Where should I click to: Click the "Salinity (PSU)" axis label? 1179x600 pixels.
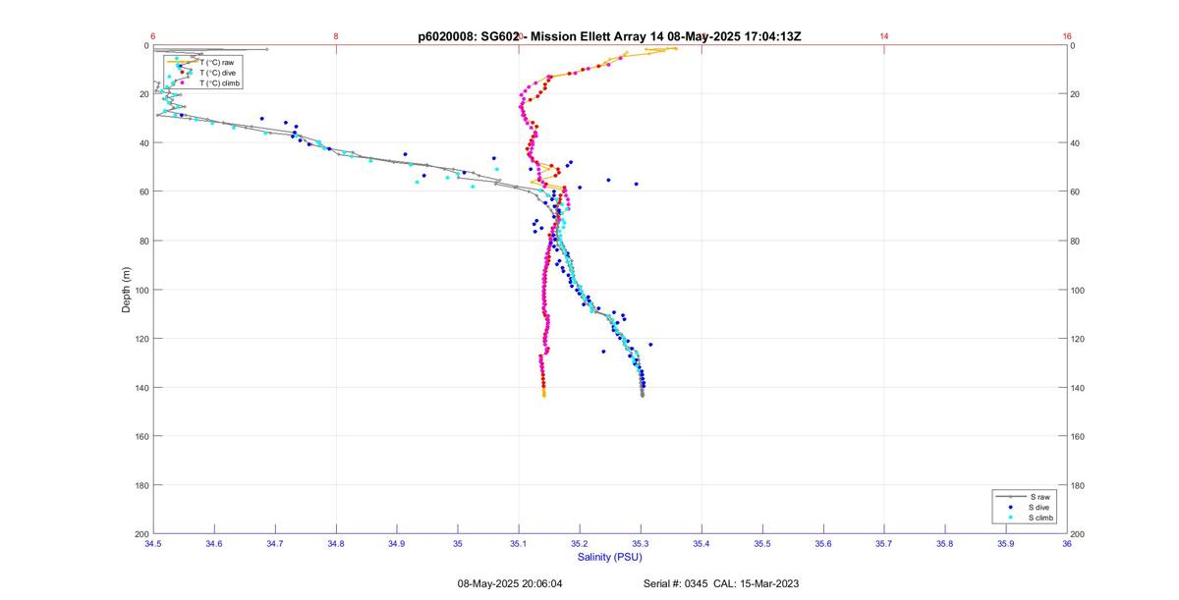(609, 557)
